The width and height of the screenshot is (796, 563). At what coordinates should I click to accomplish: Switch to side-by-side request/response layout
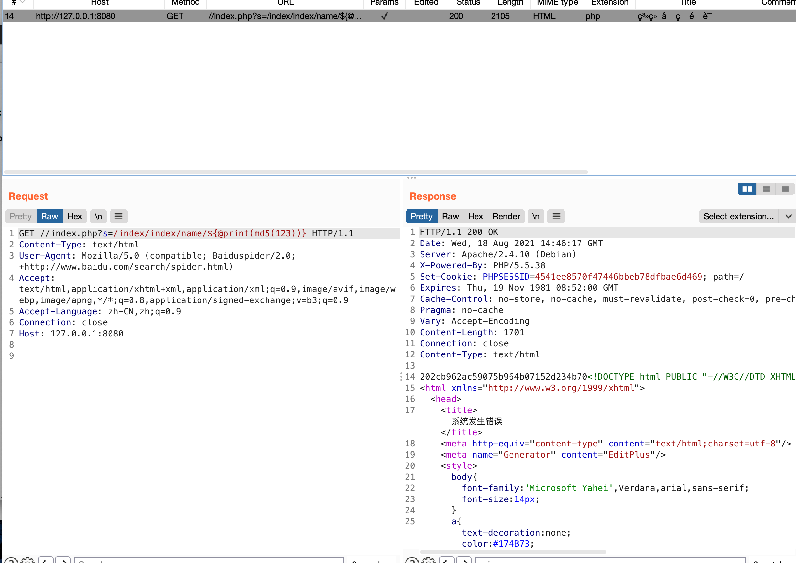[747, 189]
